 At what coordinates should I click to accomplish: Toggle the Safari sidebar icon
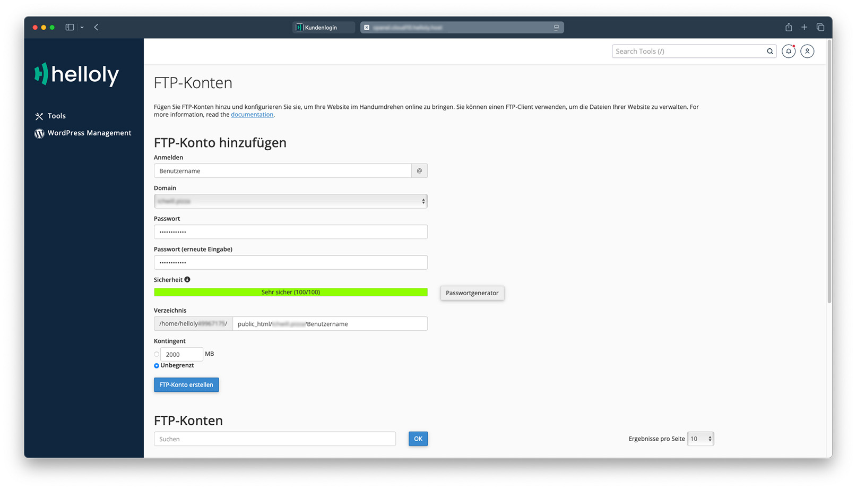pyautogui.click(x=70, y=27)
